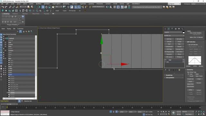The image size is (206, 116).
Task: Open the Sign In dropdown
Action: [174, 4]
